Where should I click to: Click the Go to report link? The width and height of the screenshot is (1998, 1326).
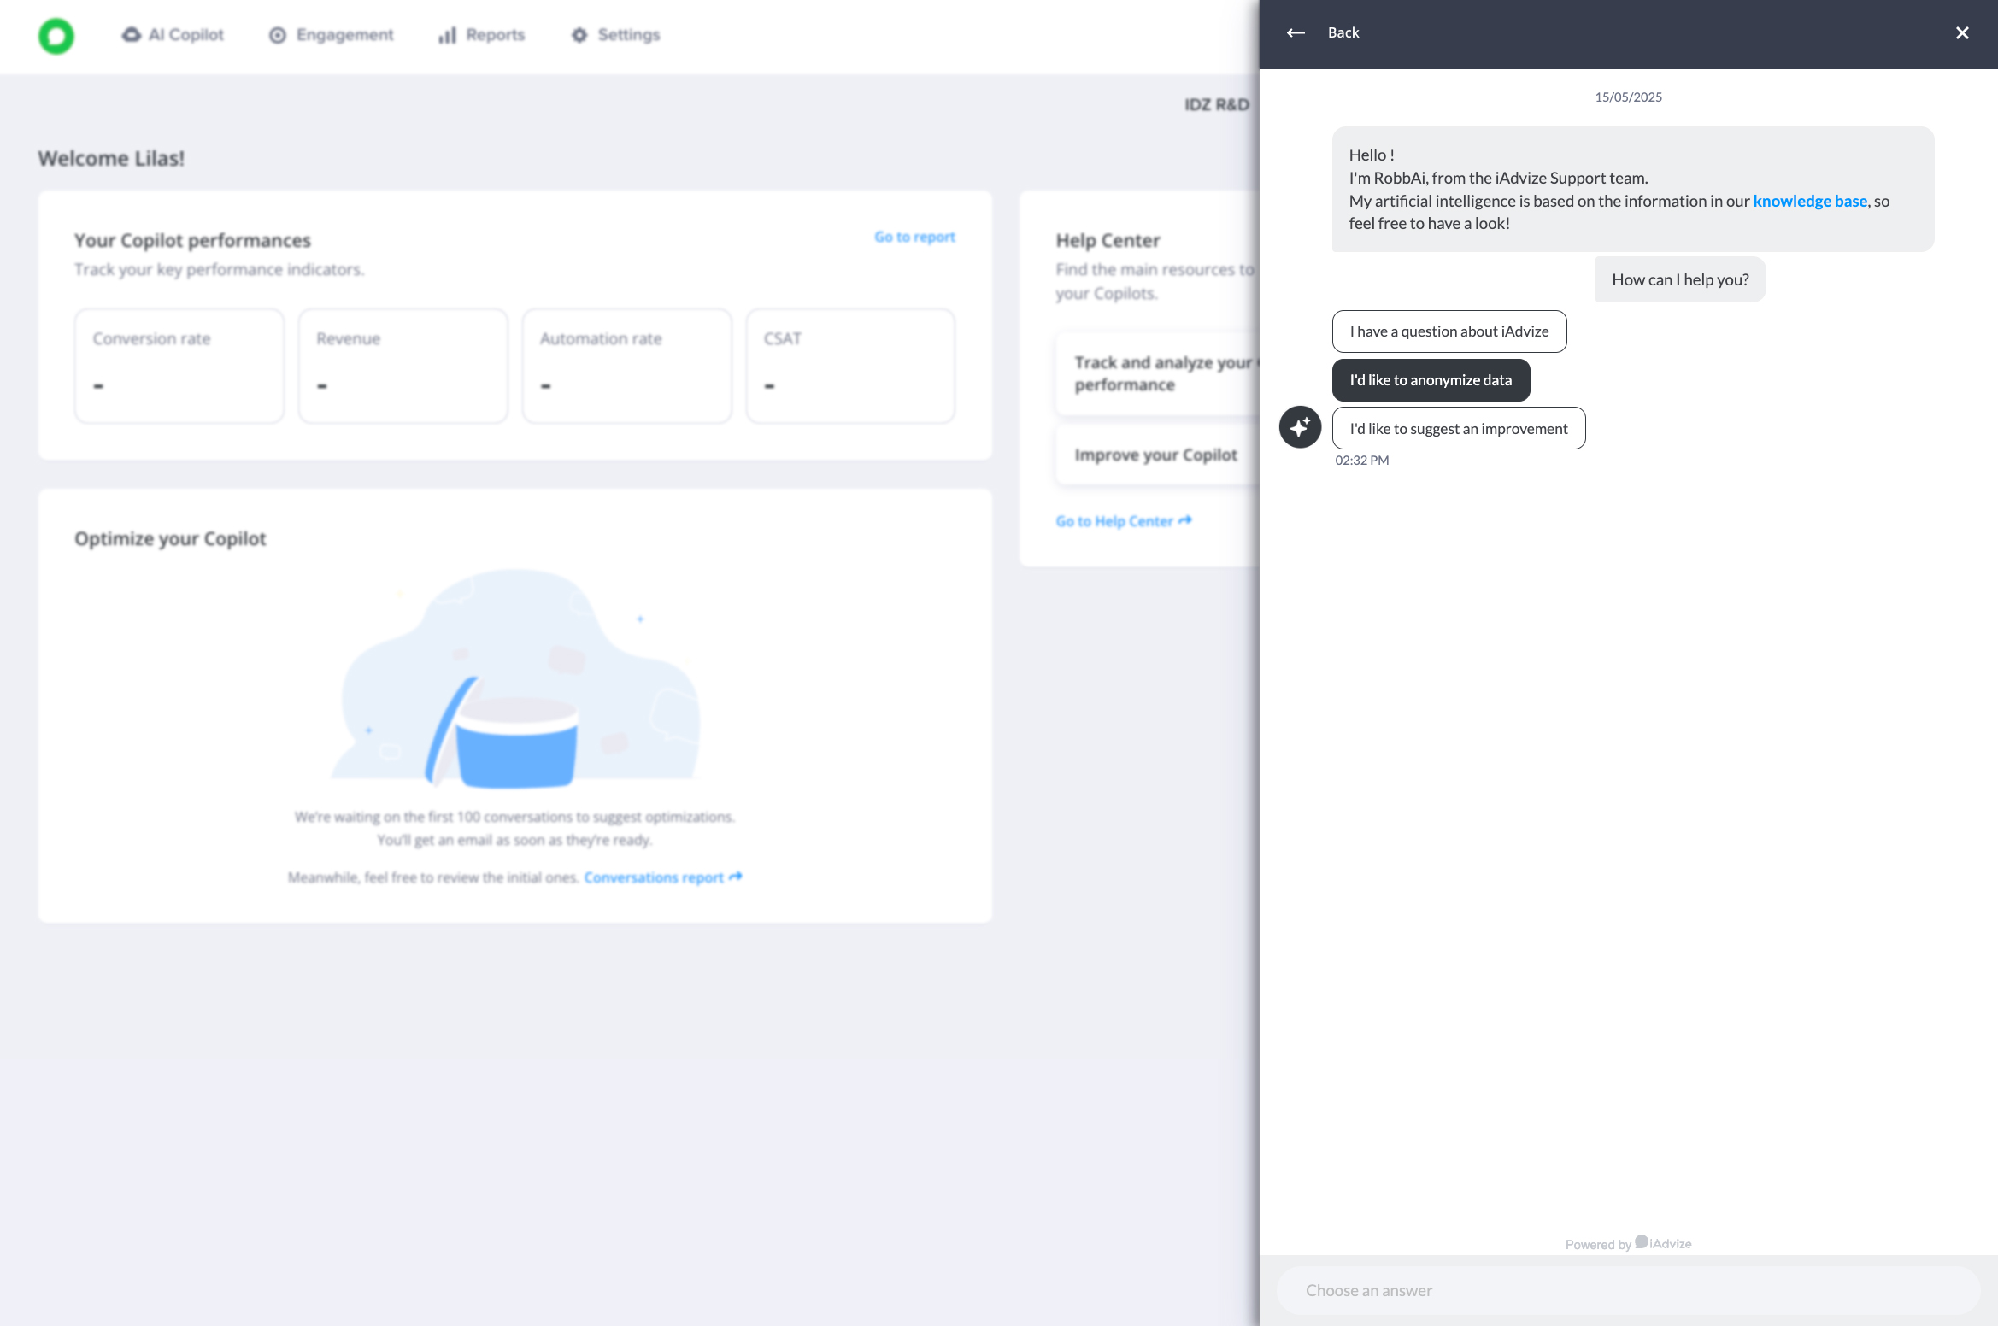tap(914, 238)
